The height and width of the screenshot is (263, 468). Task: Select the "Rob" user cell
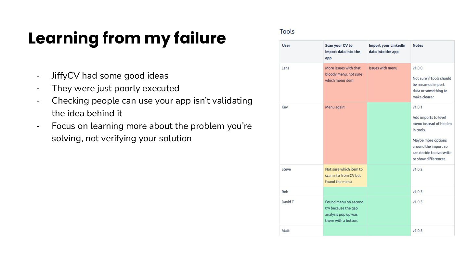click(285, 192)
